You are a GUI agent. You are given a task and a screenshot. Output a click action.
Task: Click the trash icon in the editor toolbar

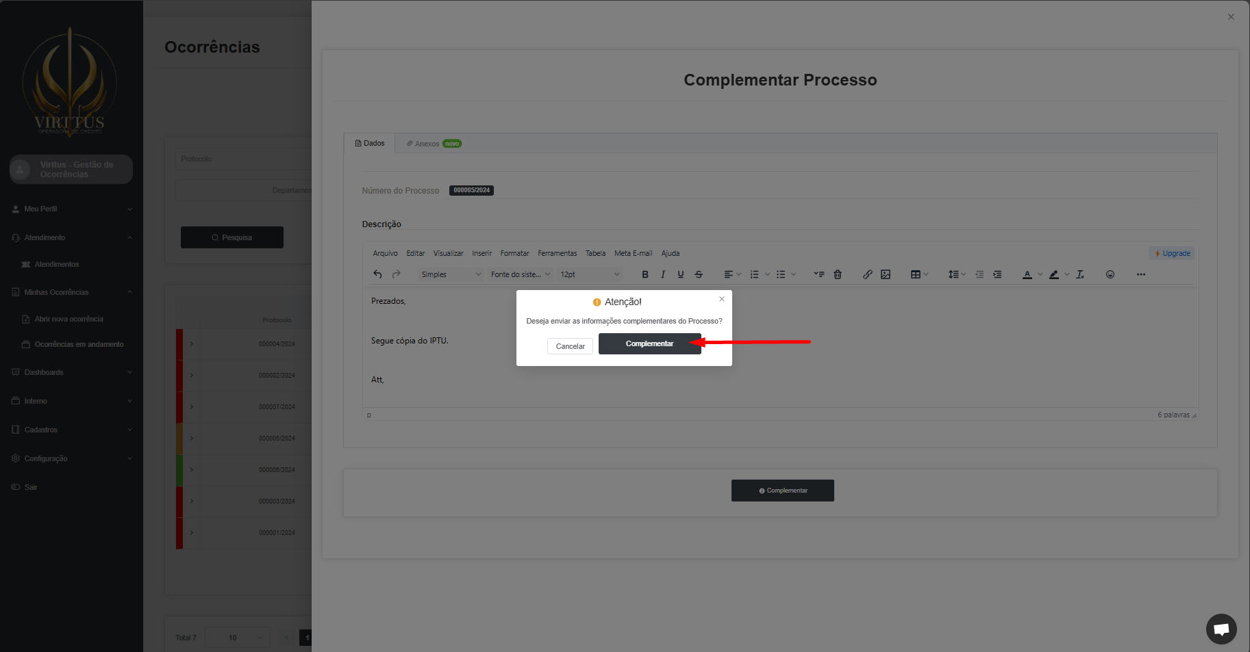click(837, 274)
